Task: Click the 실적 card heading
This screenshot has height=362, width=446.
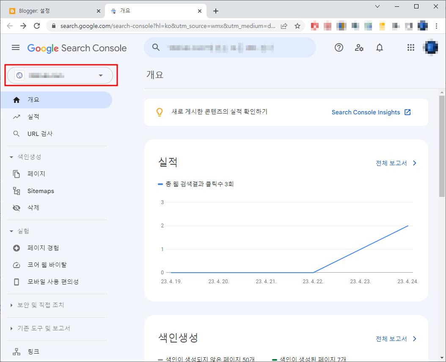Action: coord(168,162)
